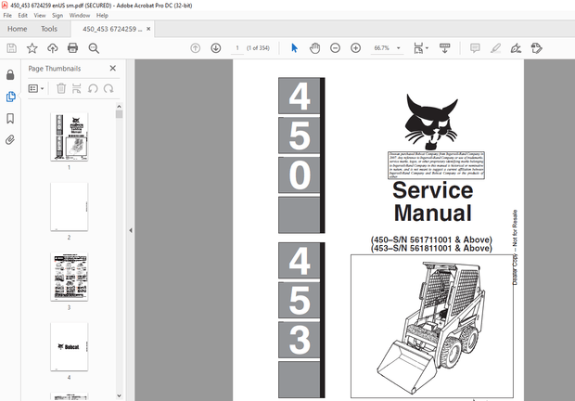
Task: Open the Find text search tool
Action: point(94,48)
